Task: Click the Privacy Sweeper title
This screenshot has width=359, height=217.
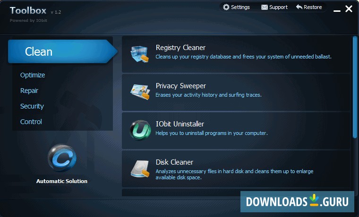Action: click(x=180, y=86)
